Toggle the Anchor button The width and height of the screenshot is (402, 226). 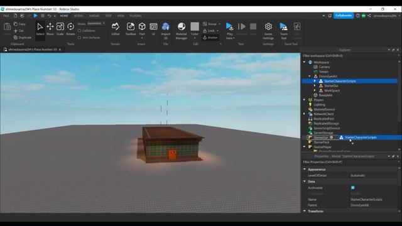210,38
